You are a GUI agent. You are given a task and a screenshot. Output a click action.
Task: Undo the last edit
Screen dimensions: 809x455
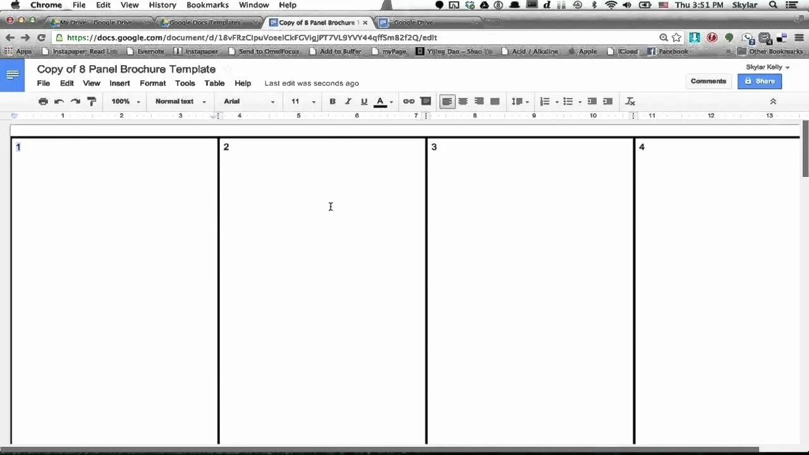(59, 101)
